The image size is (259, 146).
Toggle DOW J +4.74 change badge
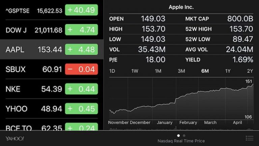tap(82, 30)
